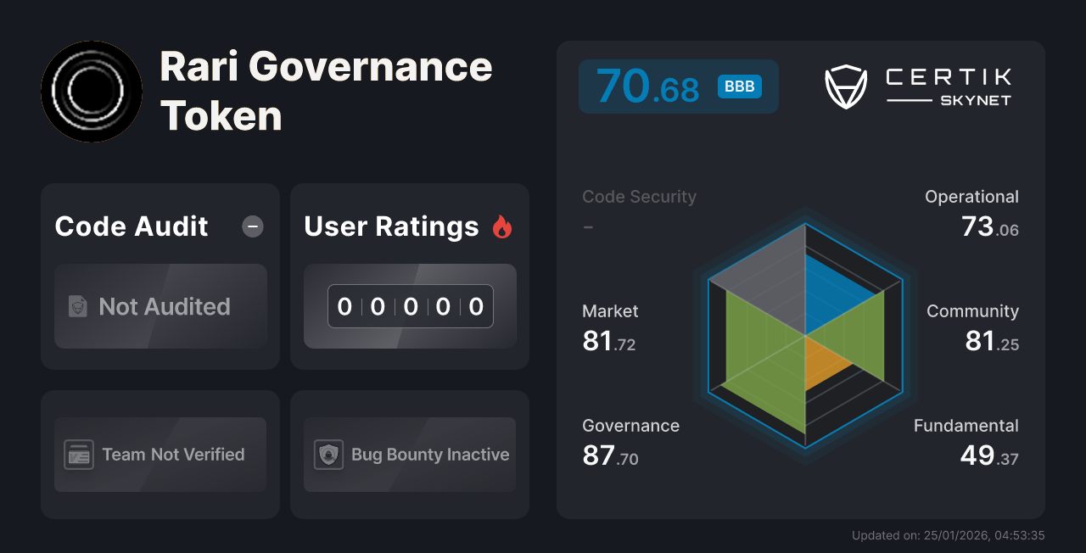Toggle the Not Audited status indicator
The image size is (1086, 553).
click(160, 307)
